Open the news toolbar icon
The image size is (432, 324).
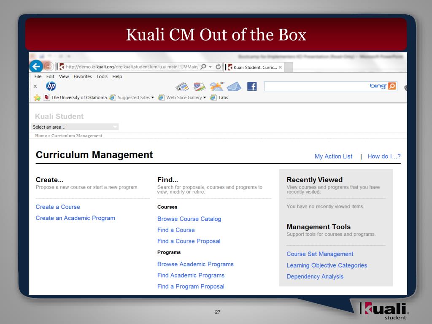[182, 87]
